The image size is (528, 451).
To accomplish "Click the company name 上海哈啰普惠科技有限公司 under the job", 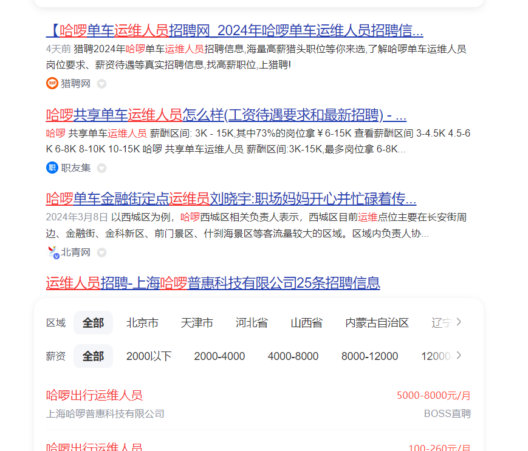I will [x=105, y=413].
